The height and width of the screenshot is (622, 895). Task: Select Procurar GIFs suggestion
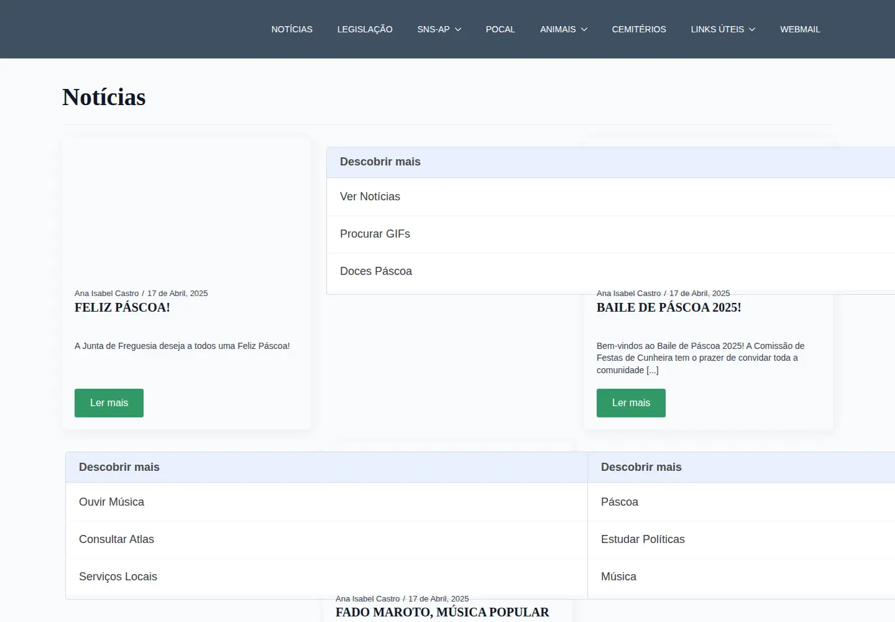610,234
